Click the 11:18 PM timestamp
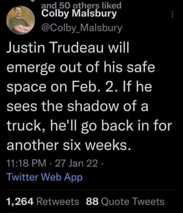 coord(26,163)
